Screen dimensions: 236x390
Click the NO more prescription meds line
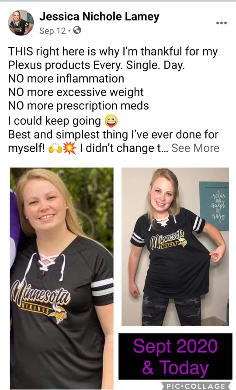tap(78, 106)
